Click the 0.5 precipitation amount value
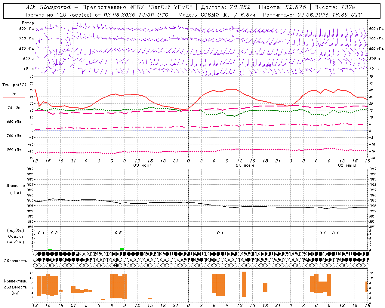Viewport: 385px width, 308px height. tap(118, 233)
